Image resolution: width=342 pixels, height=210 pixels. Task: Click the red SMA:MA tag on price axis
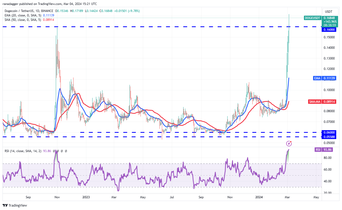[x=315, y=102]
